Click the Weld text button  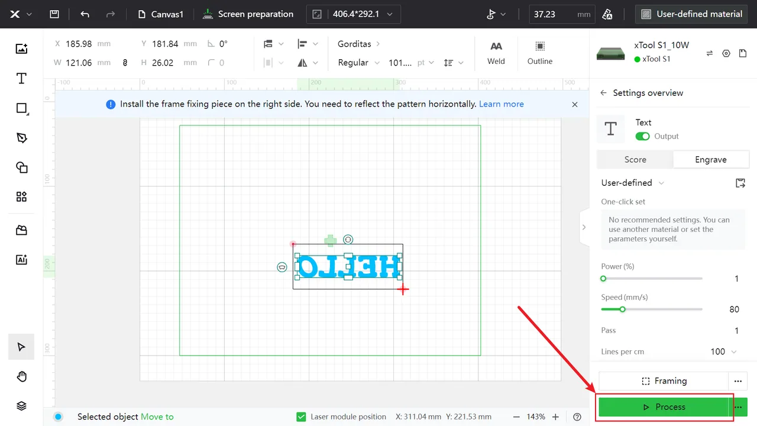tap(496, 53)
